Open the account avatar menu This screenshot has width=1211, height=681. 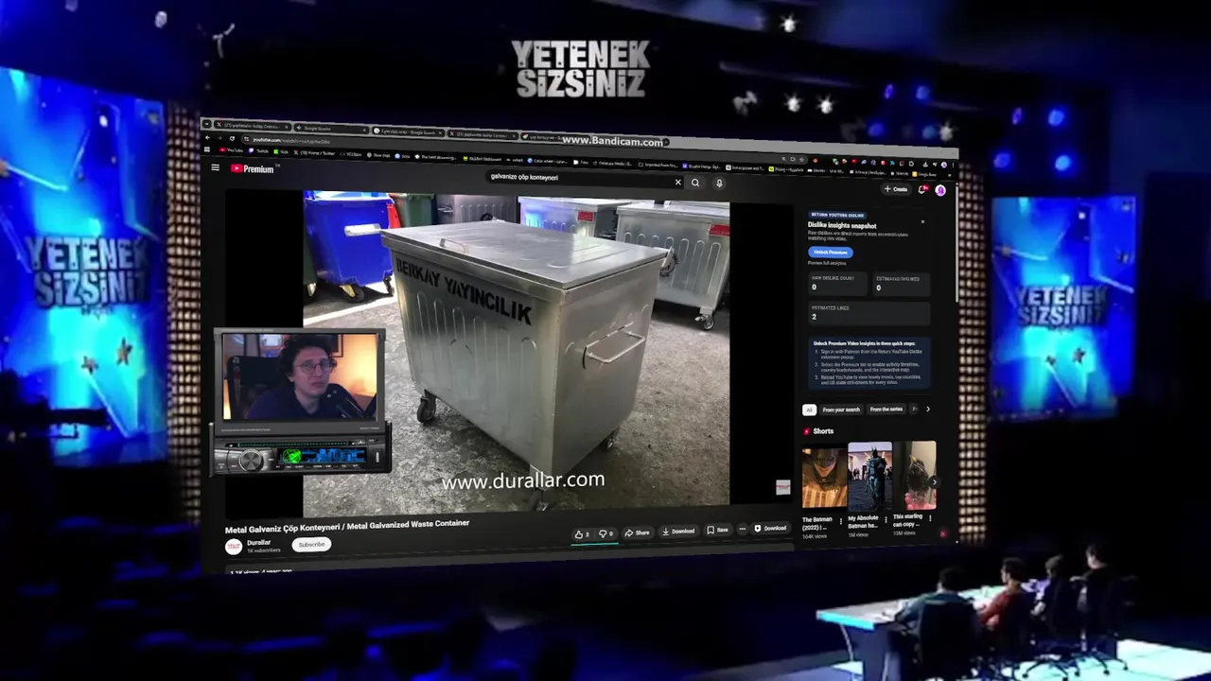[x=940, y=190]
